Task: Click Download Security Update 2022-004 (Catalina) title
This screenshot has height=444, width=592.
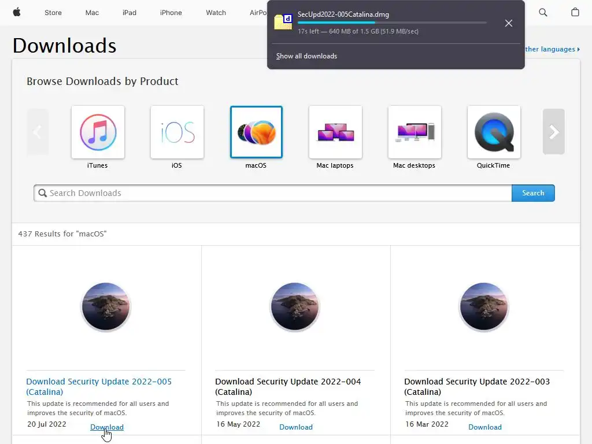Action: pyautogui.click(x=288, y=387)
